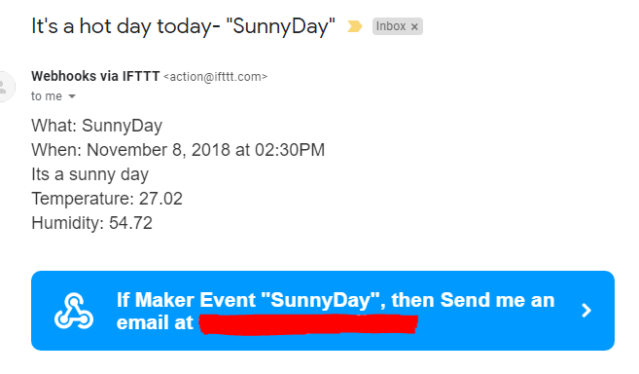The width and height of the screenshot is (639, 374).
Task: Click the sender avatar profile icon
Action: (x=5, y=87)
